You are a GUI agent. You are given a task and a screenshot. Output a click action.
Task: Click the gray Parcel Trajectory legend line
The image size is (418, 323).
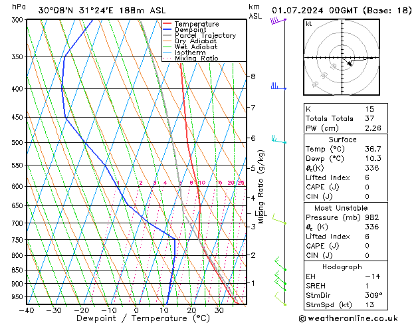tap(167, 35)
